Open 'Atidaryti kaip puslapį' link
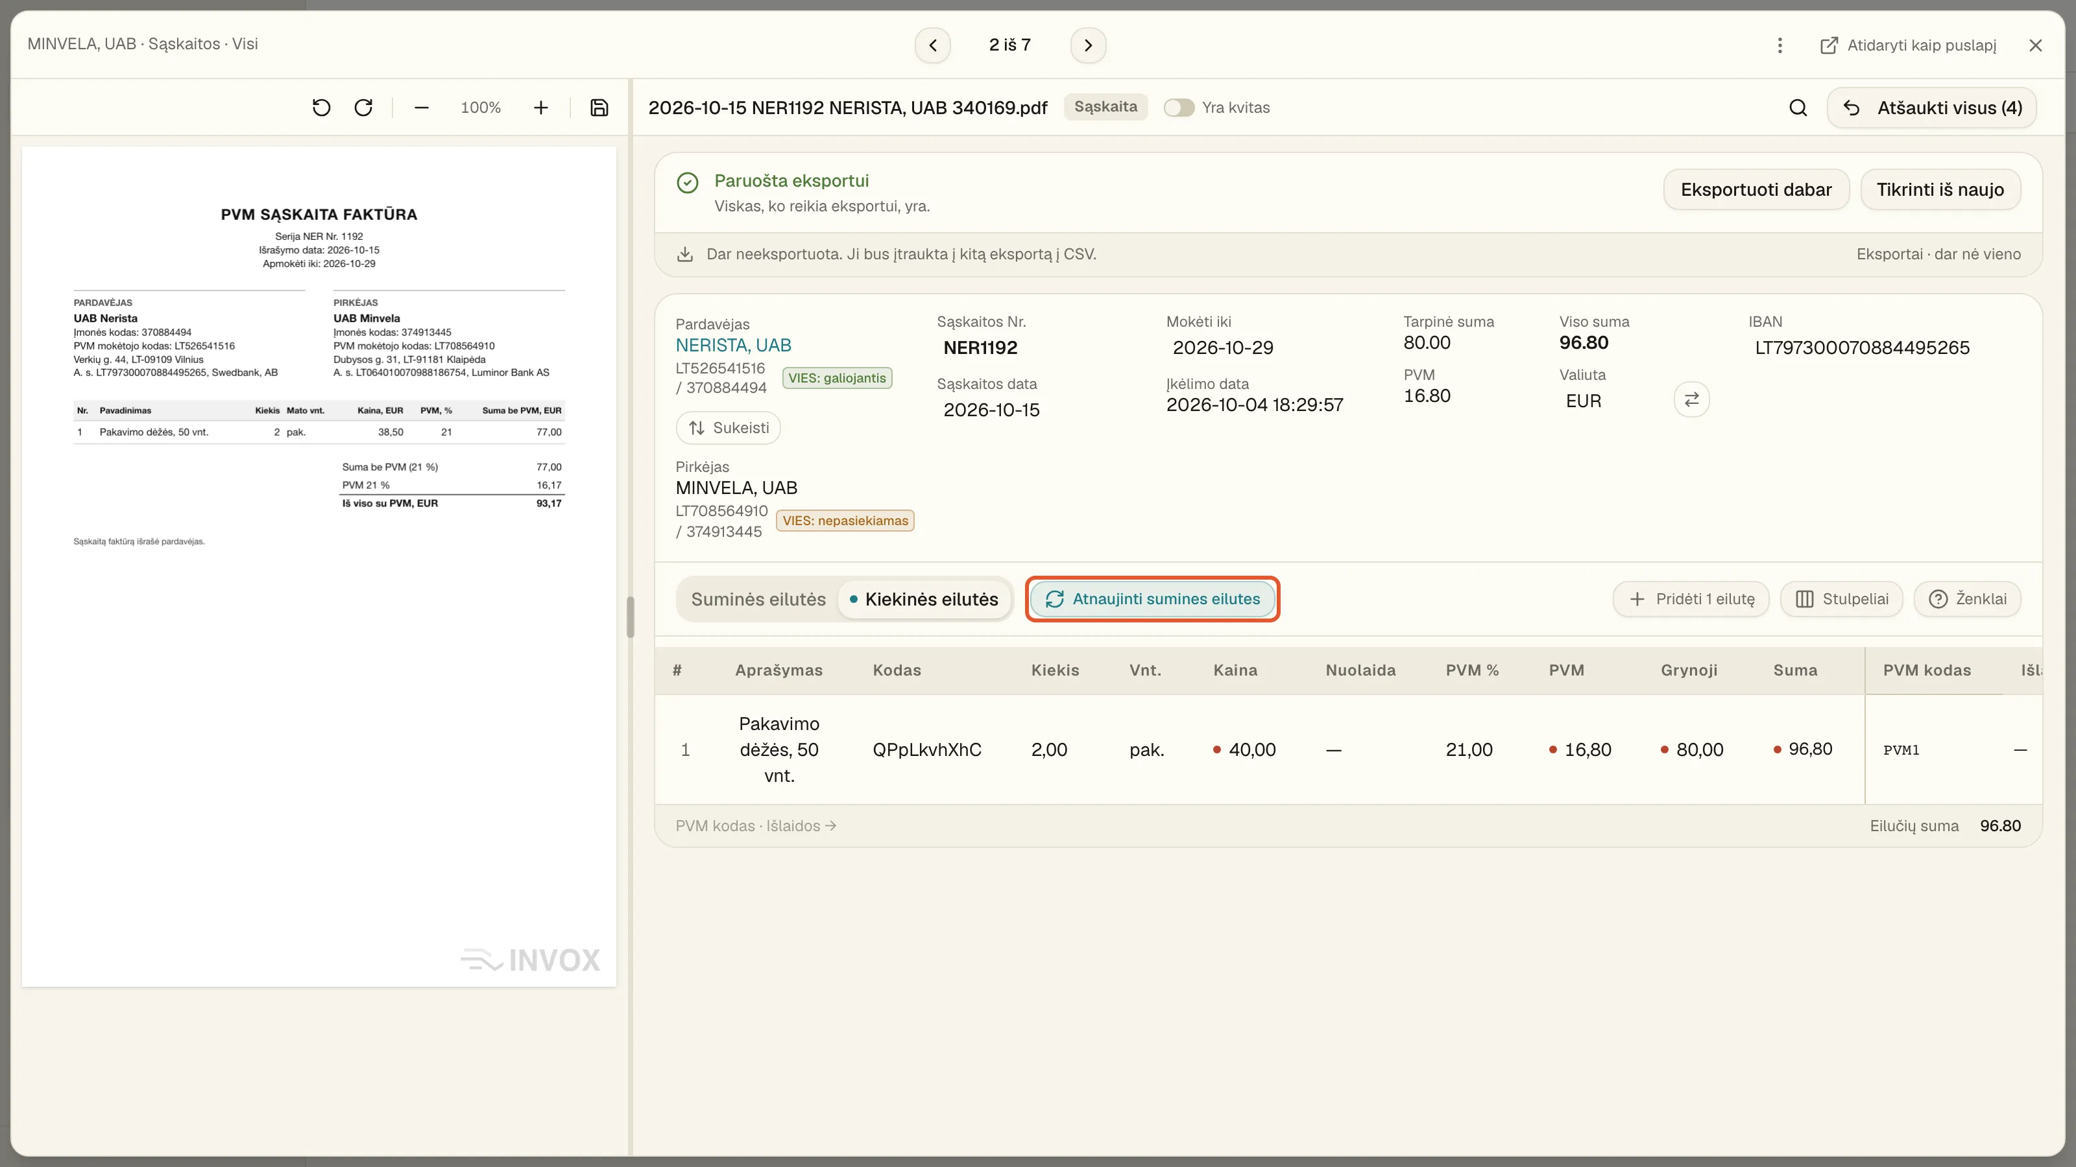Viewport: 2076px width, 1167px height. (1907, 45)
